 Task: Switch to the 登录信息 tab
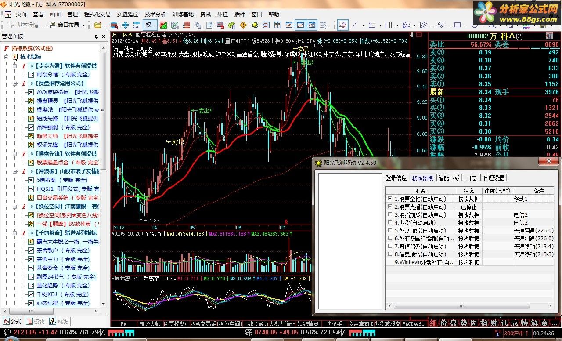click(396, 178)
